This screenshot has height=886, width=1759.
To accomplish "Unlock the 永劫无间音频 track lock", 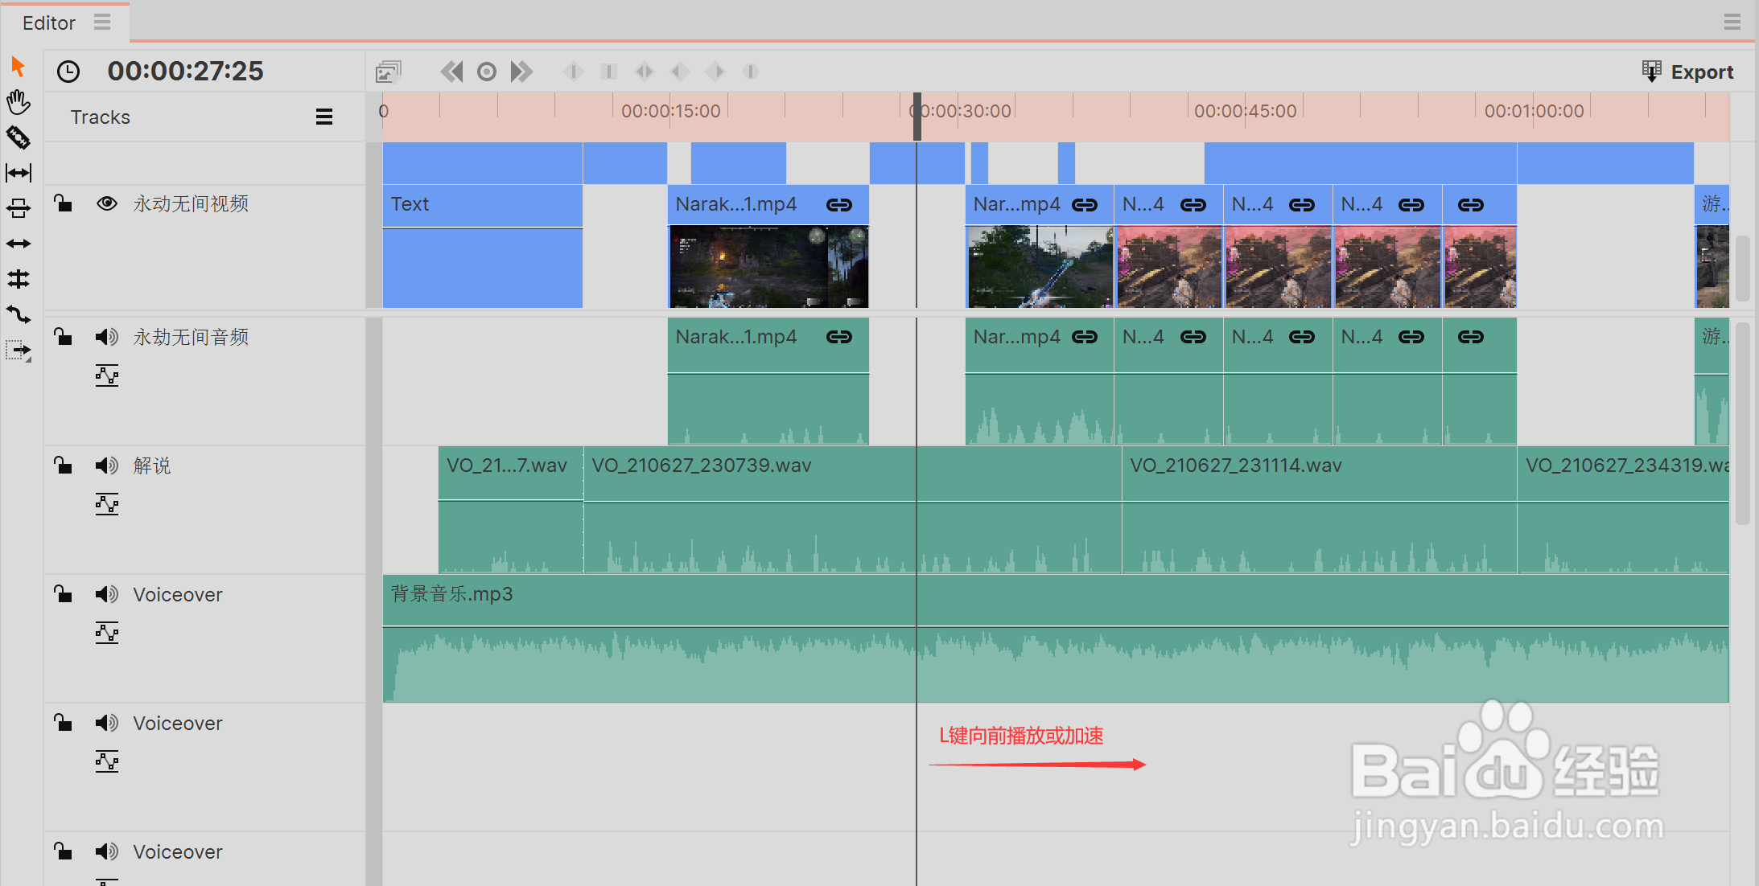I will (63, 336).
